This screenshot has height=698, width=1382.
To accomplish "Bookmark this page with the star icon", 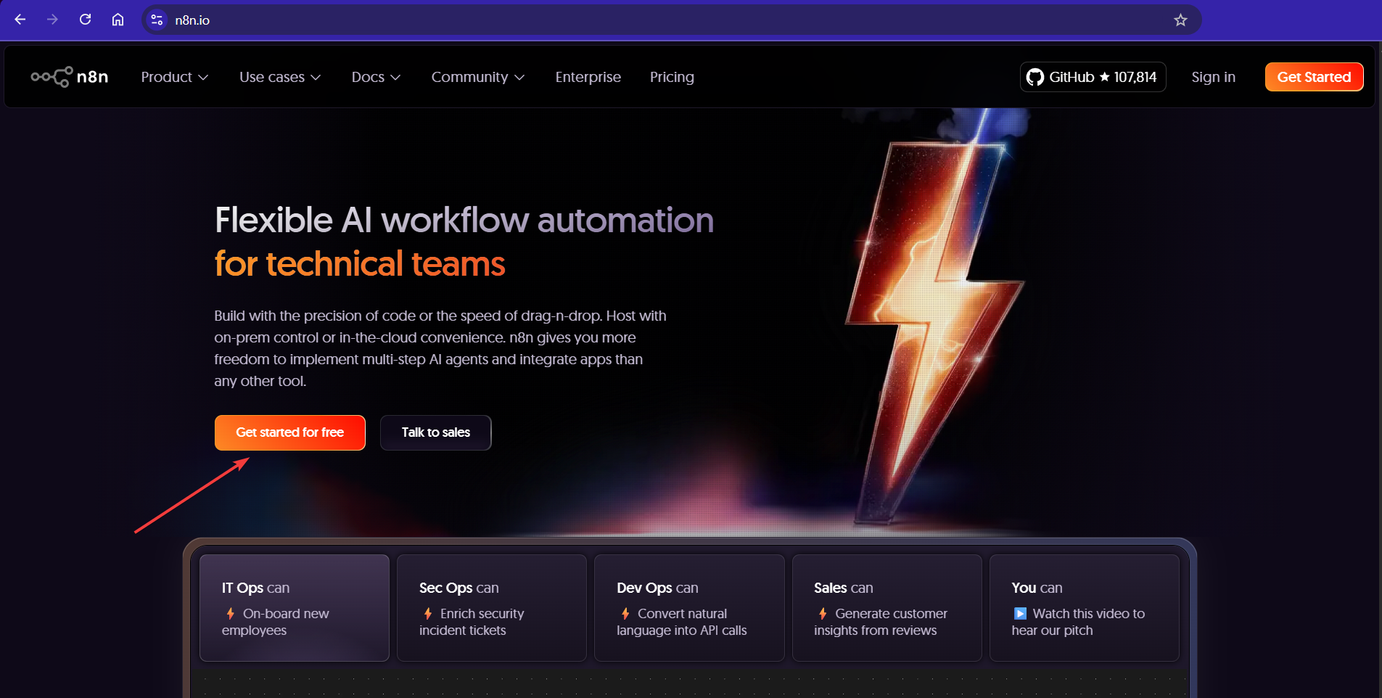I will click(x=1182, y=20).
